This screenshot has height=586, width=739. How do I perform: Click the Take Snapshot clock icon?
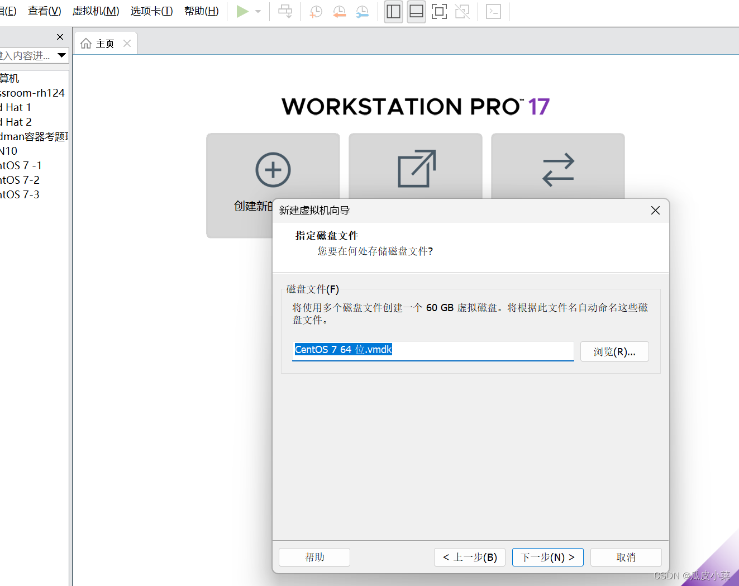pos(316,12)
